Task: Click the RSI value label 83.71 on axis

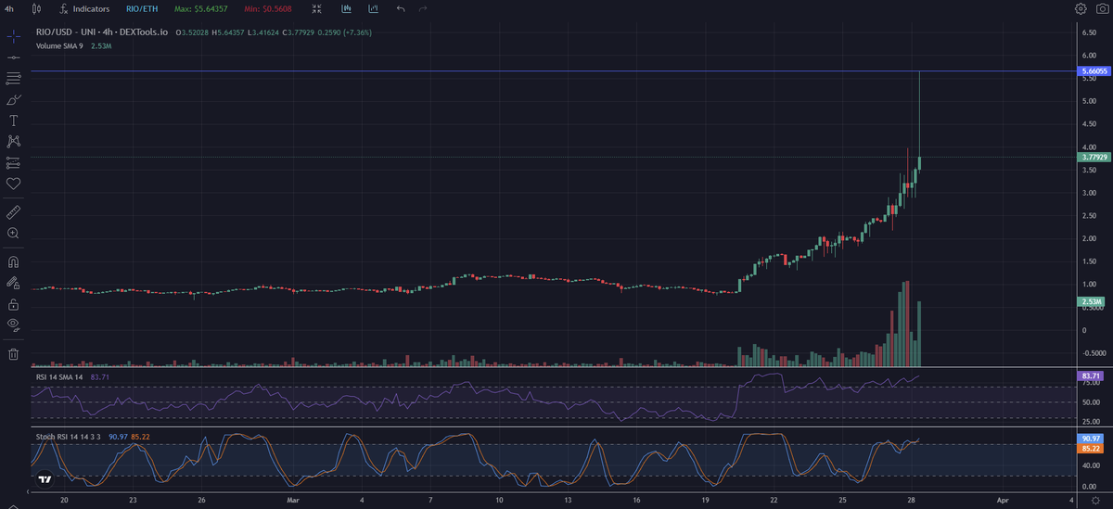Action: 1090,375
